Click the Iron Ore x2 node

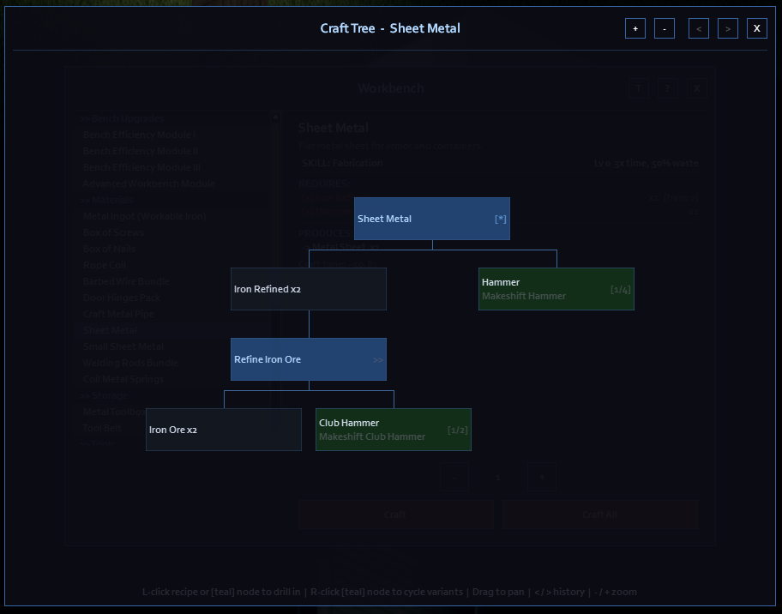pos(223,430)
